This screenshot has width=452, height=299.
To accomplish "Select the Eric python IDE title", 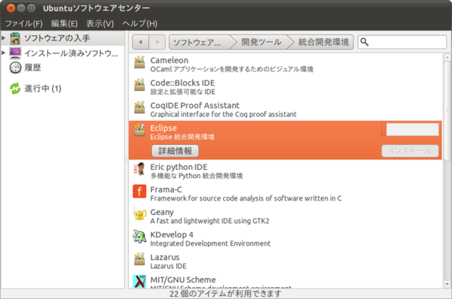I will [x=179, y=167].
